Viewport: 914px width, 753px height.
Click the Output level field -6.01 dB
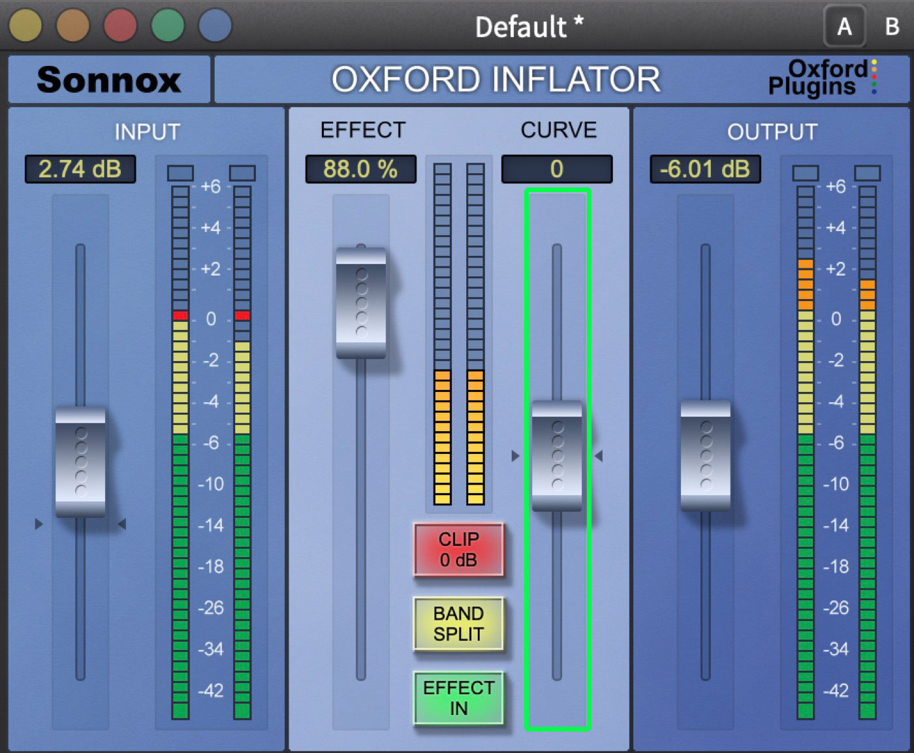point(705,169)
